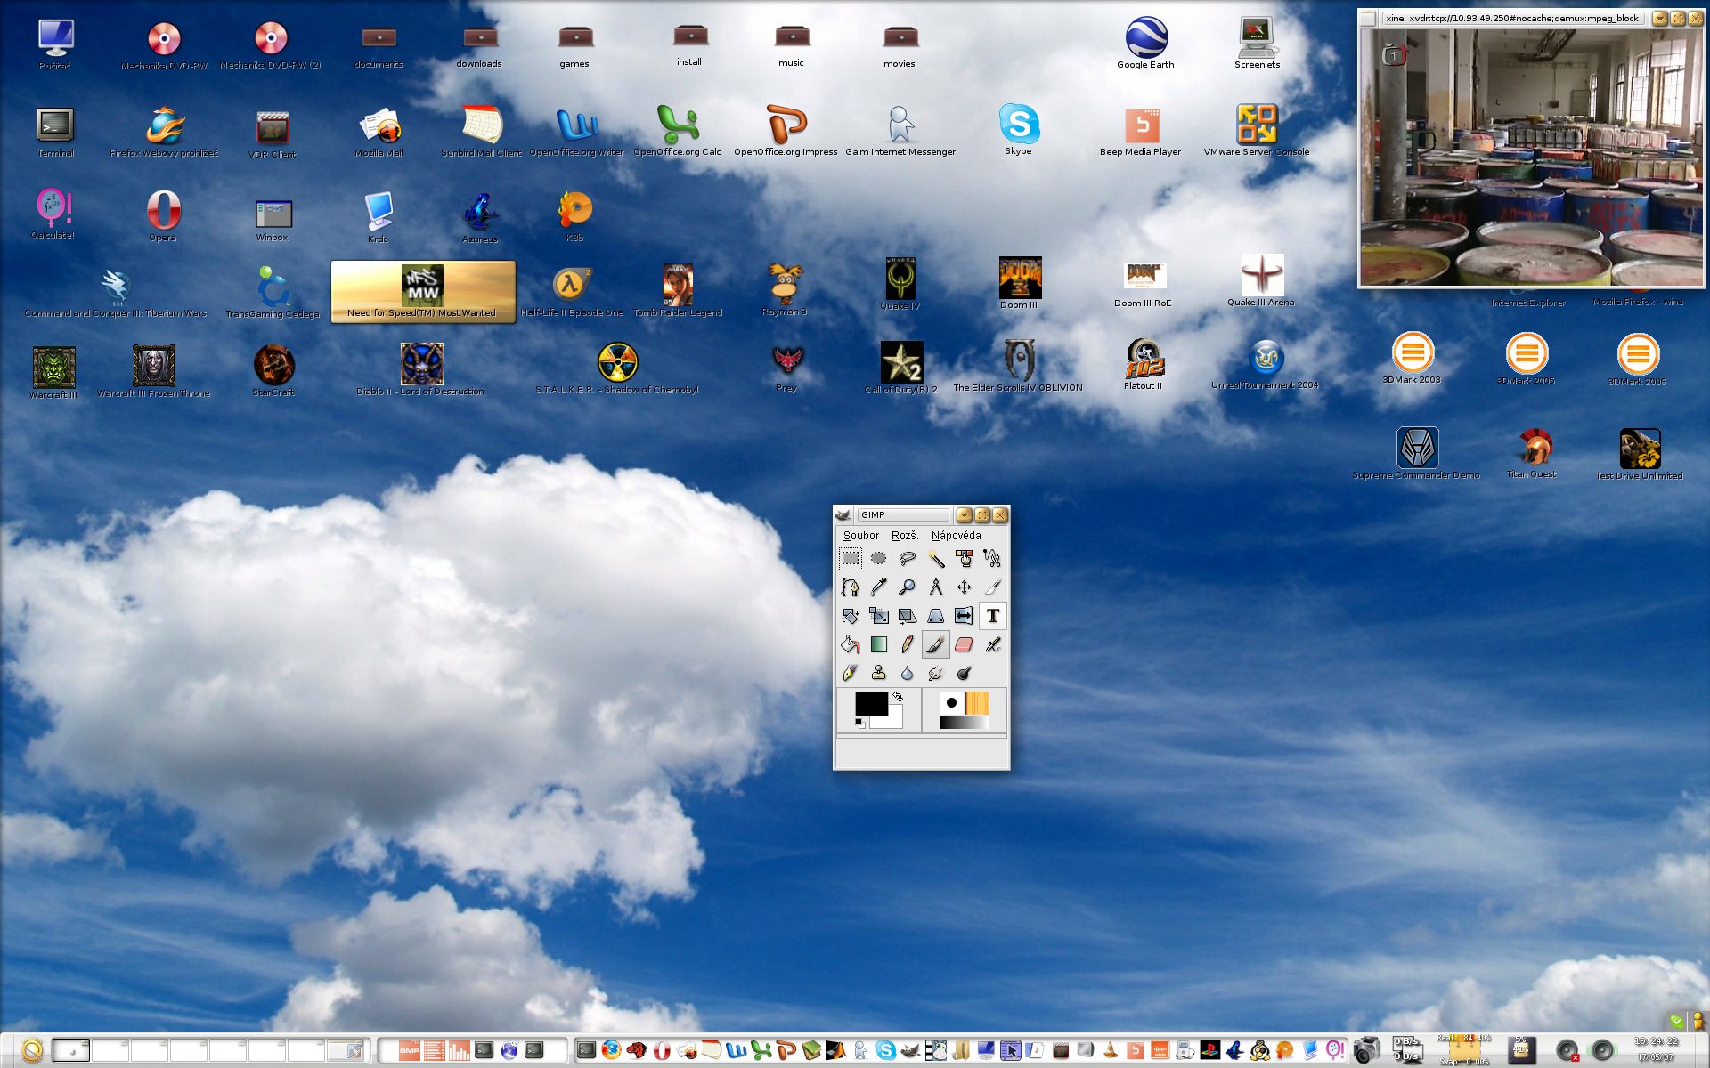1710x1068 pixels.
Task: Select the Airbrush tool in GIMP
Action: [993, 644]
